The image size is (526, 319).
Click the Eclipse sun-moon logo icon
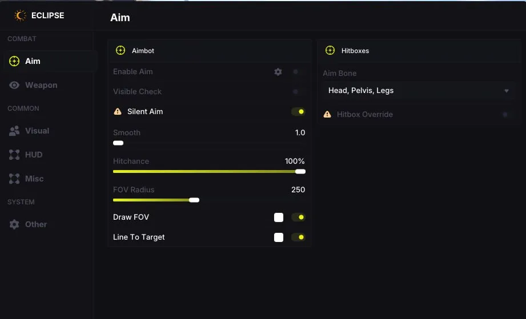pos(20,15)
